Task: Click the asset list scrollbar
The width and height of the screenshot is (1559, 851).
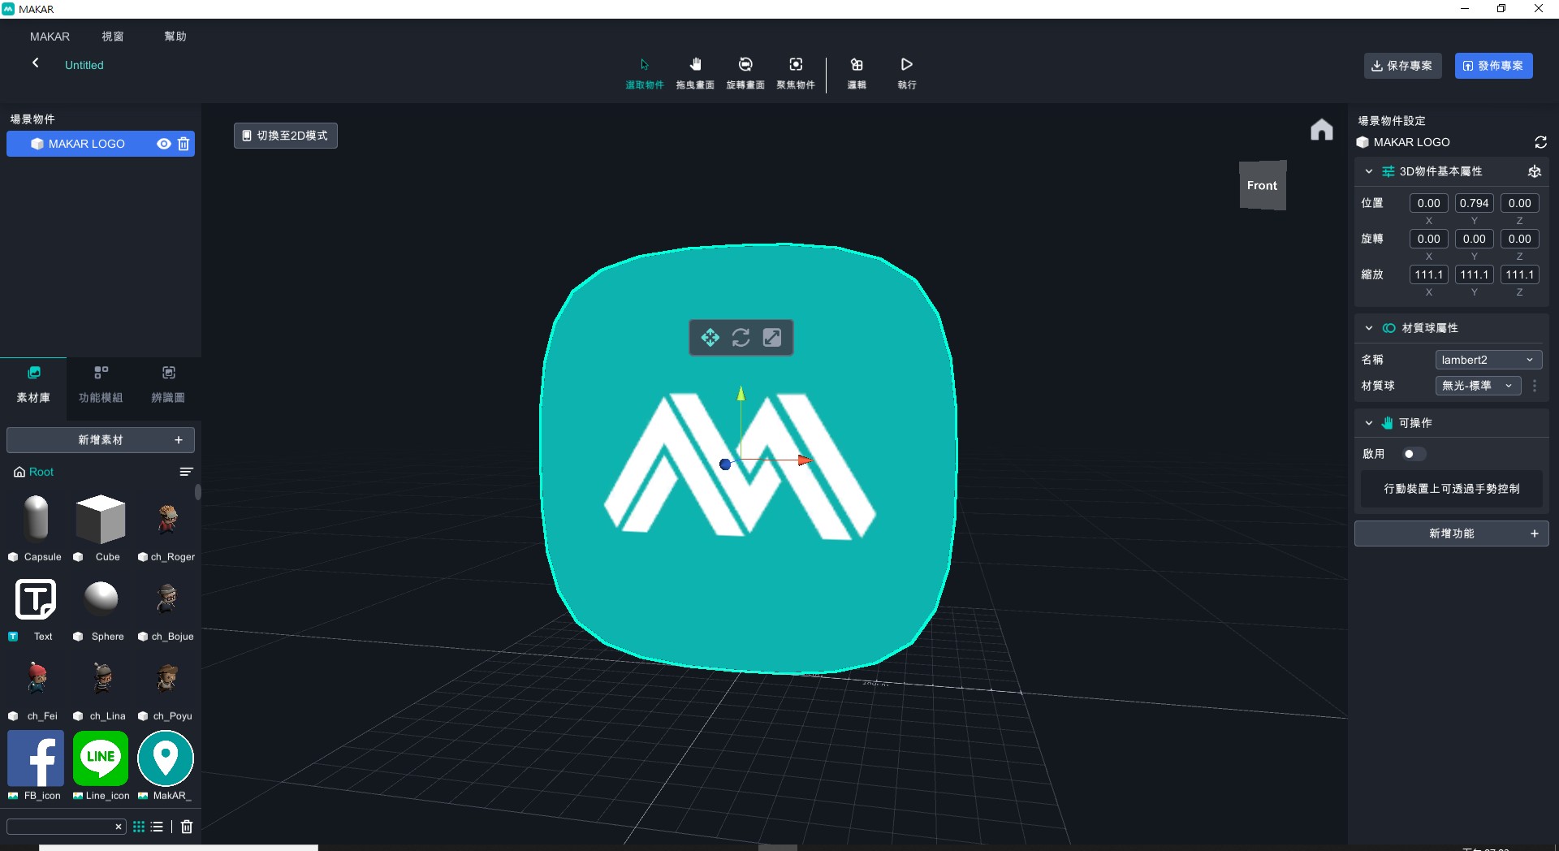Action: 197,492
